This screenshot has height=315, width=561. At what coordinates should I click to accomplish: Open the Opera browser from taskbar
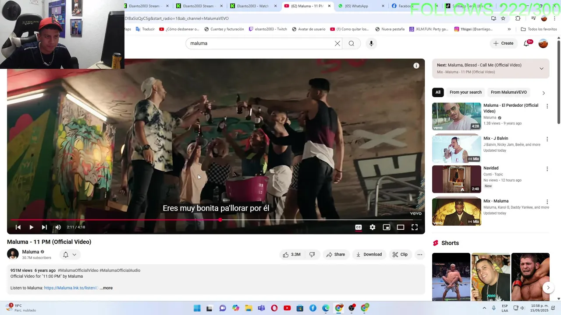tap(274, 308)
